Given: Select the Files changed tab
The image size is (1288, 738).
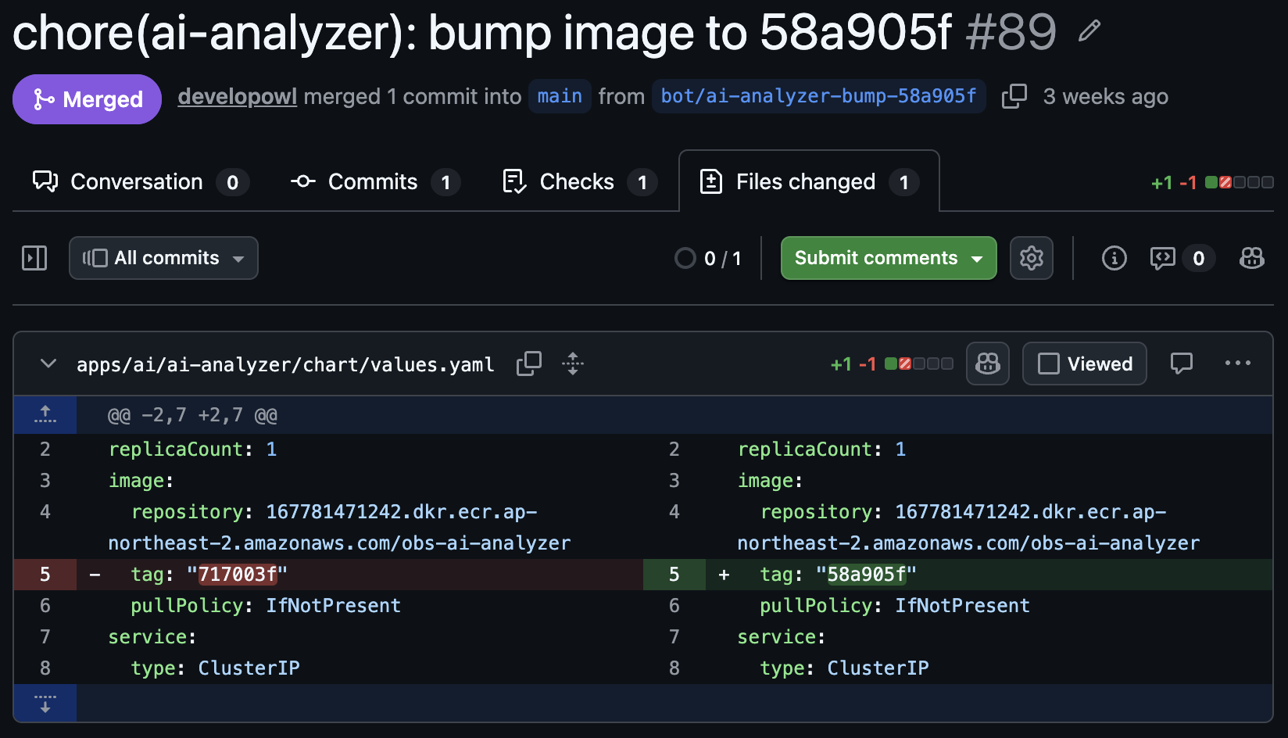Looking at the screenshot, I should 809,181.
